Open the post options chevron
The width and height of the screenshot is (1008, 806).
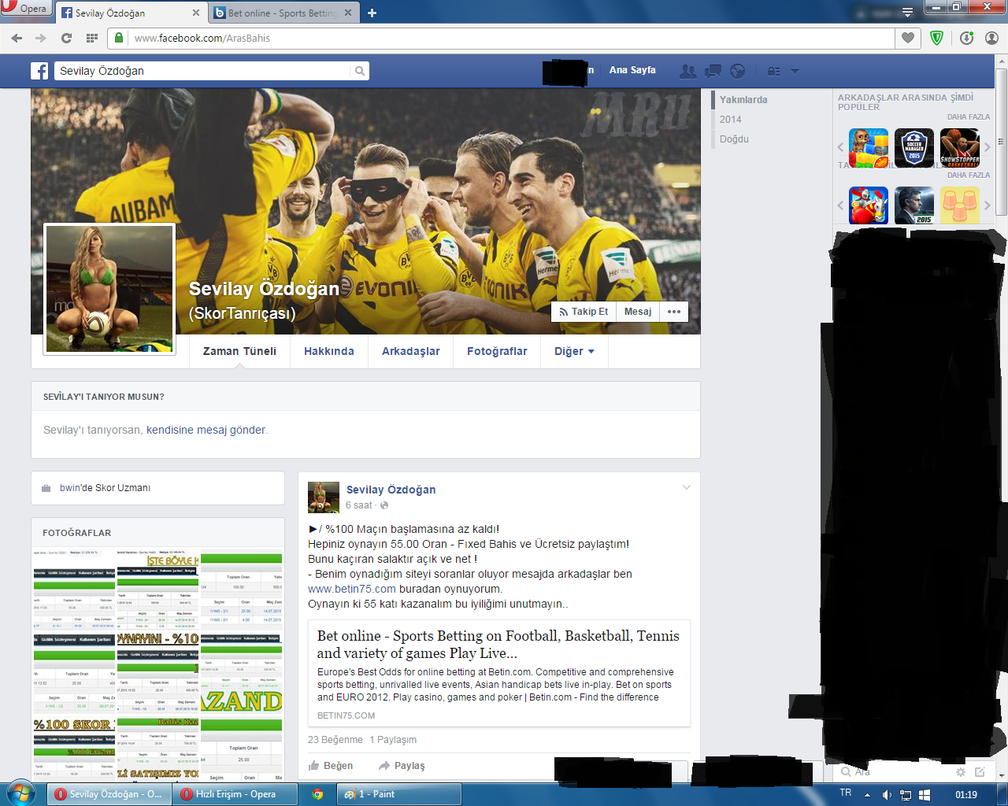pyautogui.click(x=687, y=488)
